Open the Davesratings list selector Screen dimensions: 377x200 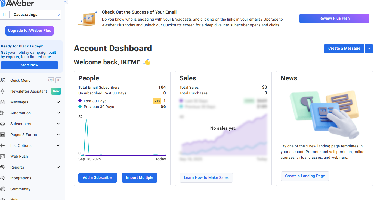click(35, 15)
